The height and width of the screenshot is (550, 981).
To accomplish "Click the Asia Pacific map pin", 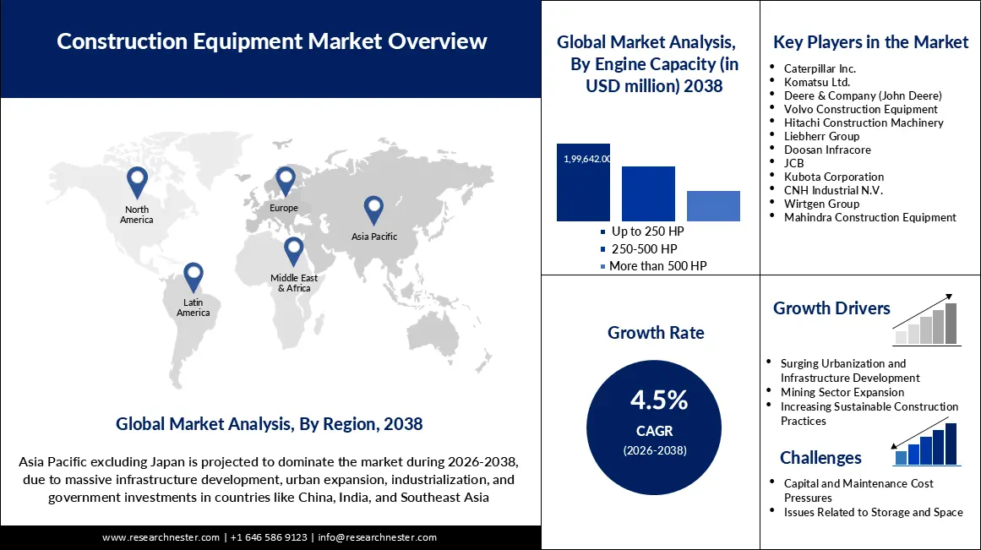I will coord(373,210).
